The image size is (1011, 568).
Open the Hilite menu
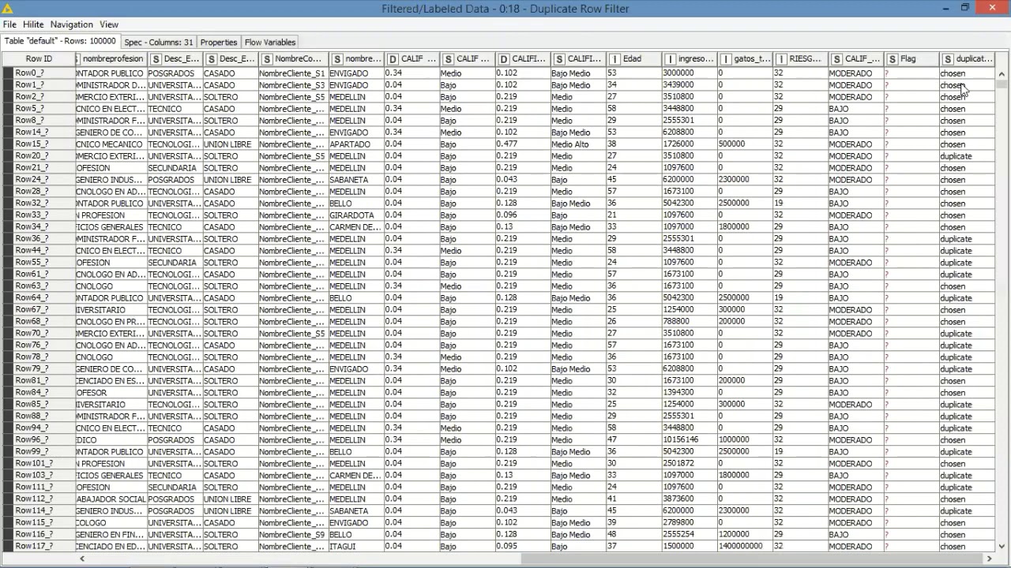33,24
